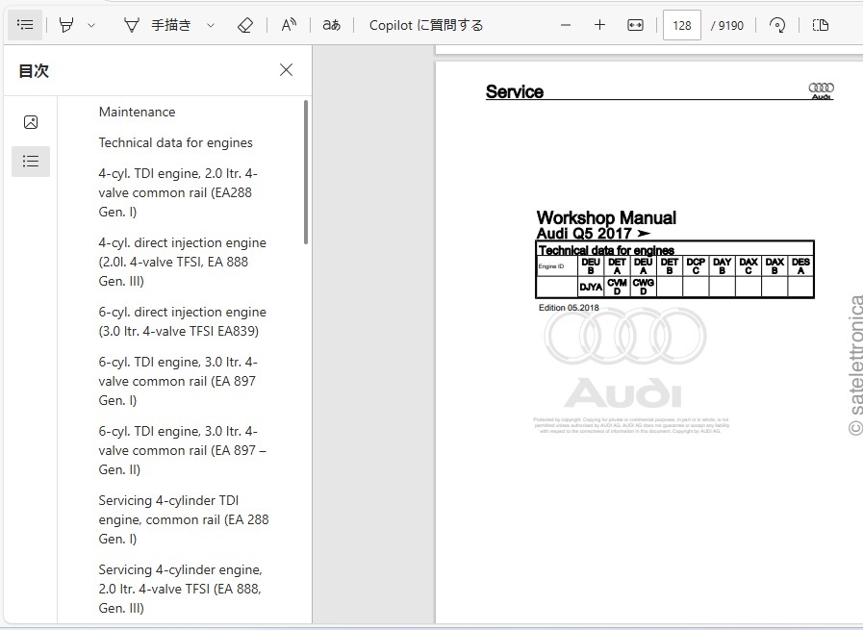
Task: Switch page view layout
Action: pyautogui.click(x=821, y=25)
